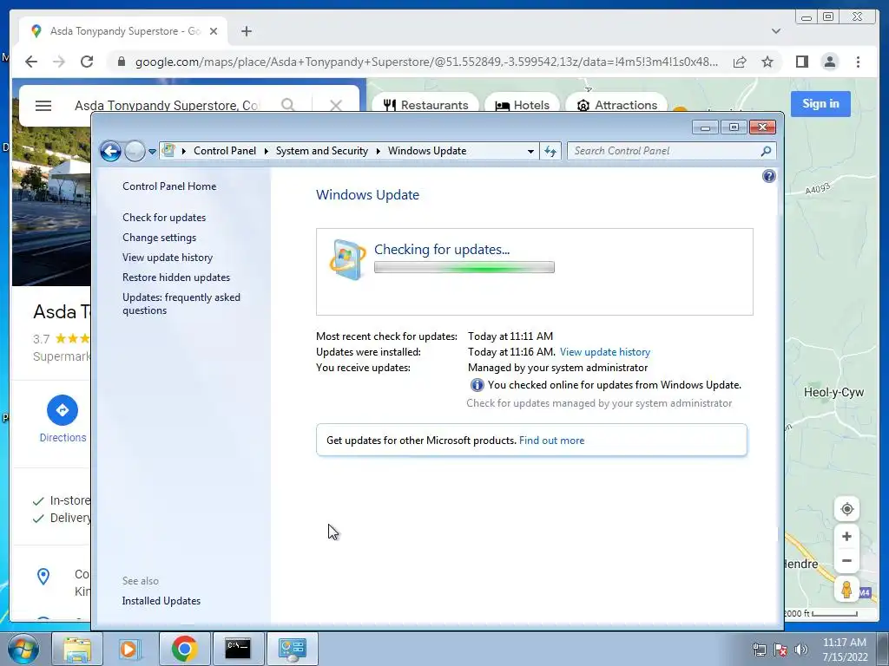The height and width of the screenshot is (666, 889).
Task: Open Installed Updates under See also
Action: (x=161, y=601)
